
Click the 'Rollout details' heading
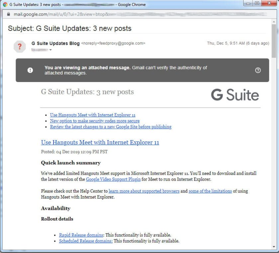(x=57, y=219)
